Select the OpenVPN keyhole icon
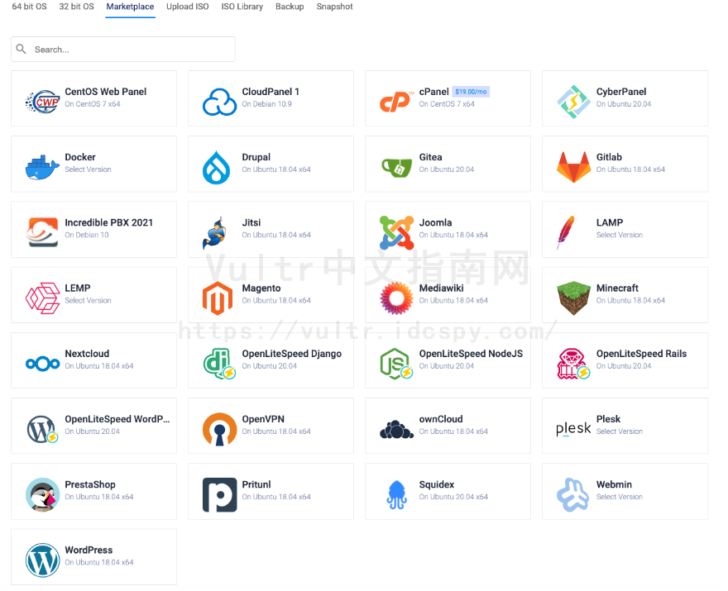Viewport: 728px width, 591px height. click(219, 429)
